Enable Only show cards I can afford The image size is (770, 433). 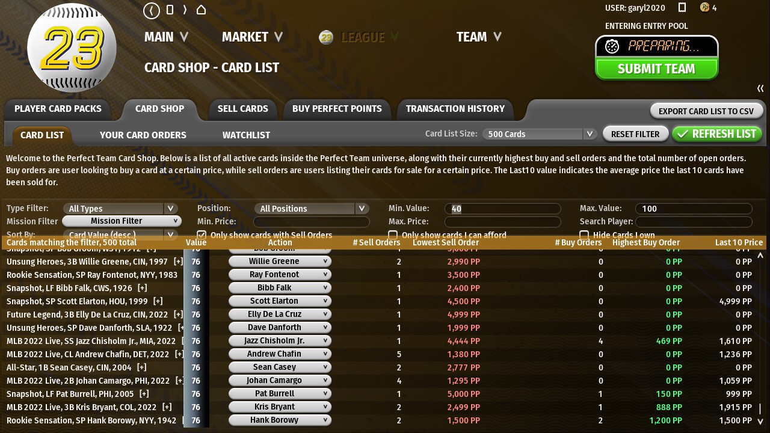(393, 235)
